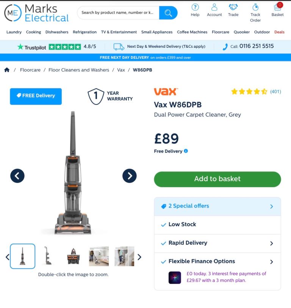
Task: Open the Floorcare menu
Action: [220, 32]
